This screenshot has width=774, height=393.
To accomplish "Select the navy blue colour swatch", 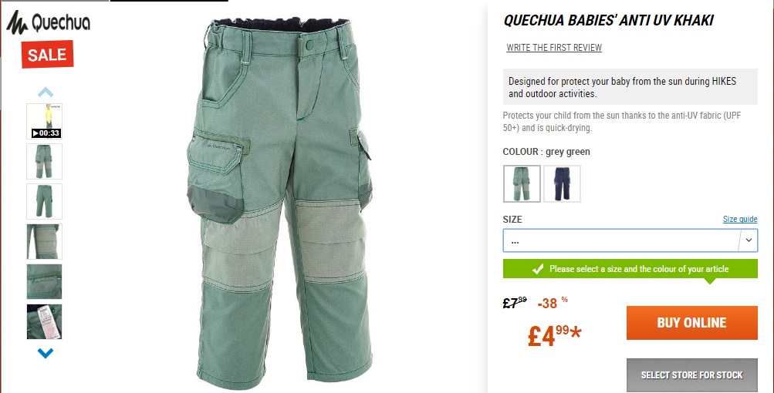I will tap(563, 183).
